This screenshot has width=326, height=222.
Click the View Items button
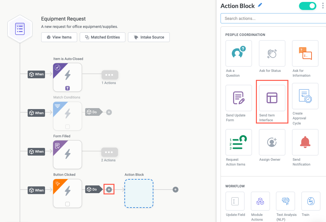click(59, 37)
